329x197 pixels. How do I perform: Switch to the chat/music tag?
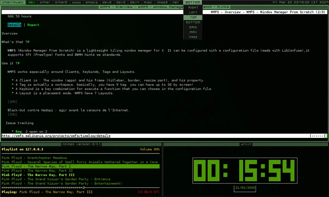click(x=13, y=2)
